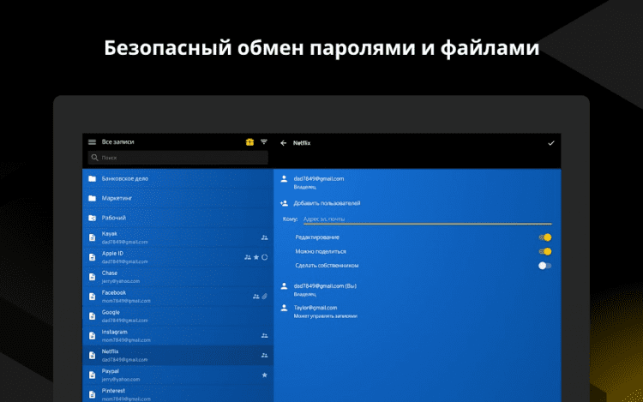Select the Facebook record
This screenshot has width=643, height=402.
[x=178, y=297]
